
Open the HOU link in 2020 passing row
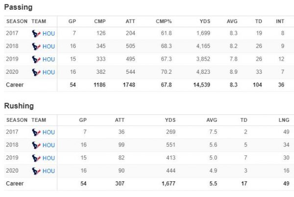(49, 72)
